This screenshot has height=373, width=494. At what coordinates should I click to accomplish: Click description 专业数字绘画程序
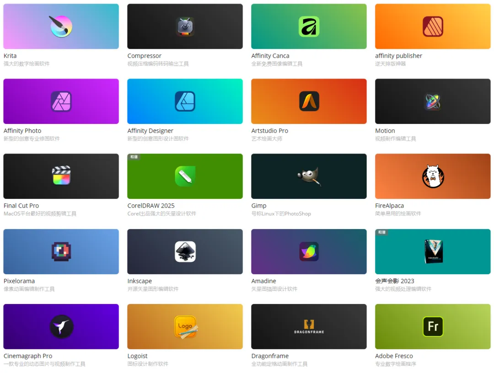click(395, 363)
